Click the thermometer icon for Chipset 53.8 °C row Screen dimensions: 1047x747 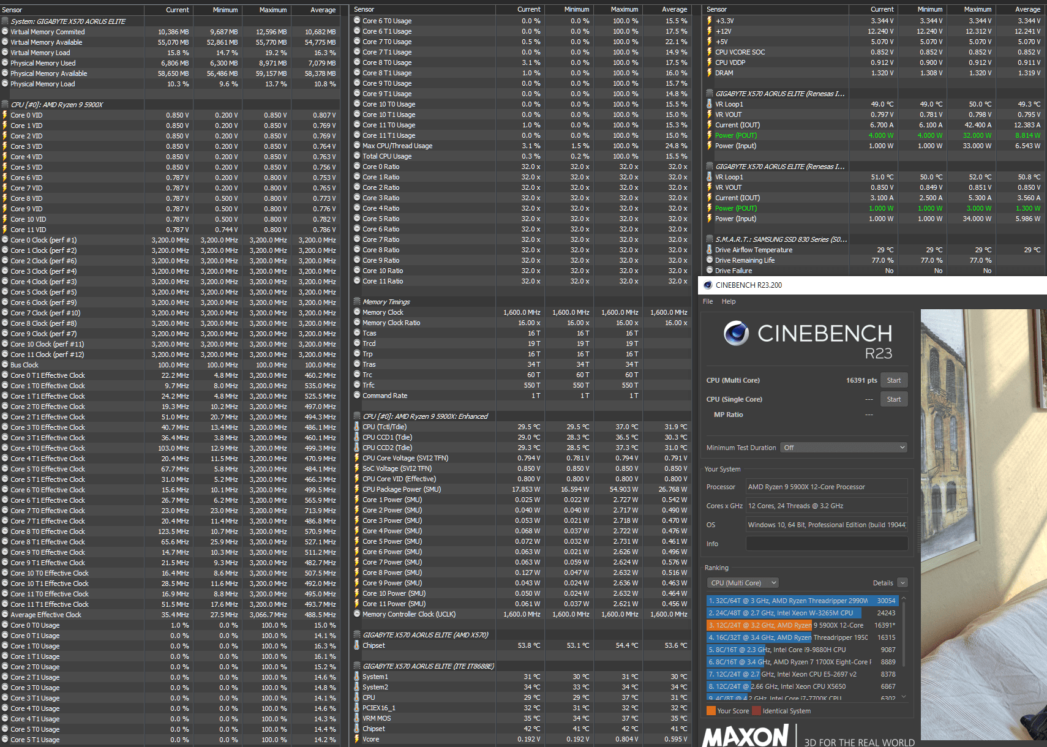point(357,645)
